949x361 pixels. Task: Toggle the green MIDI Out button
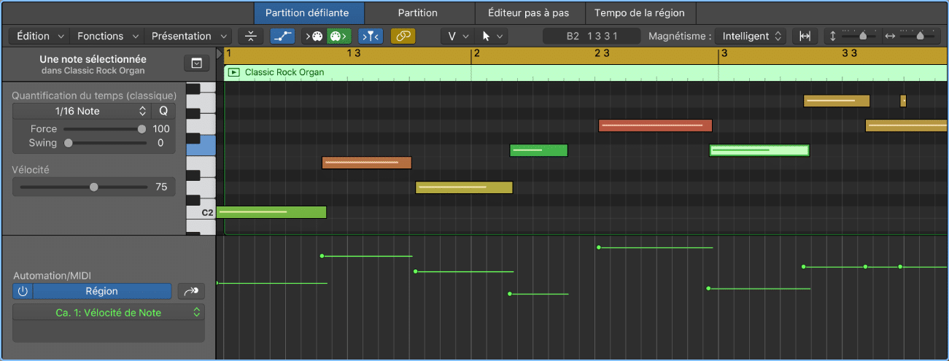coord(338,36)
